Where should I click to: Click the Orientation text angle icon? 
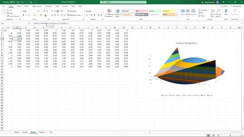[62, 11]
